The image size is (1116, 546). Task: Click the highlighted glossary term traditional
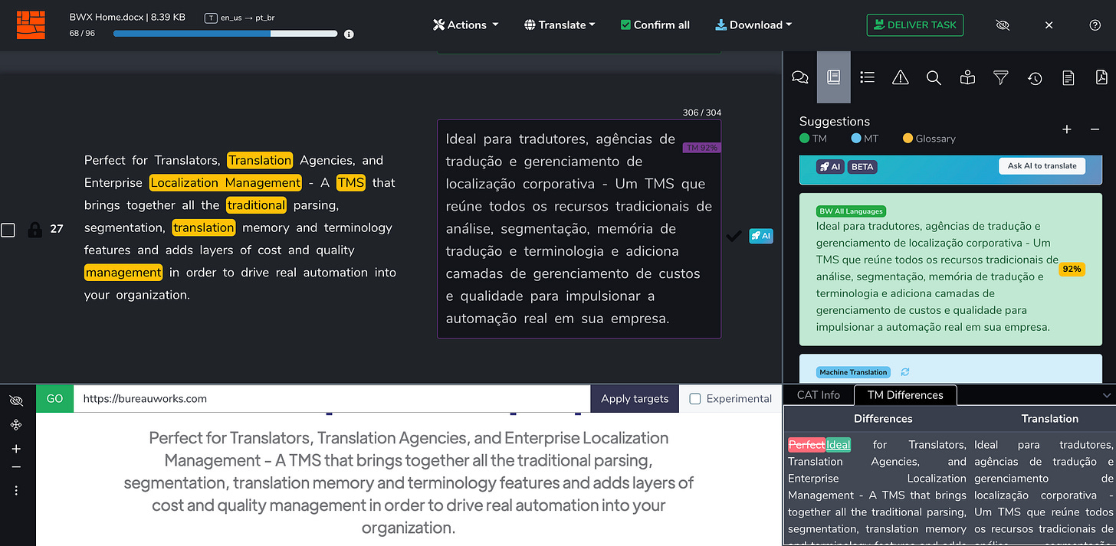coord(256,204)
